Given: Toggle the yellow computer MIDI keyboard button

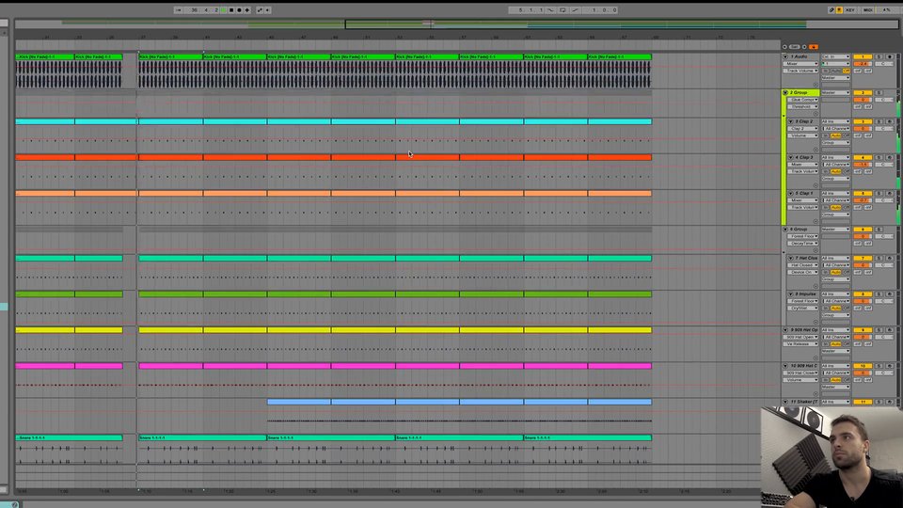Looking at the screenshot, I should pyautogui.click(x=840, y=9).
